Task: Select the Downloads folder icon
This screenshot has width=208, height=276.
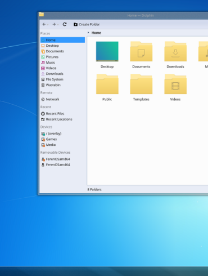Action: tap(175, 51)
